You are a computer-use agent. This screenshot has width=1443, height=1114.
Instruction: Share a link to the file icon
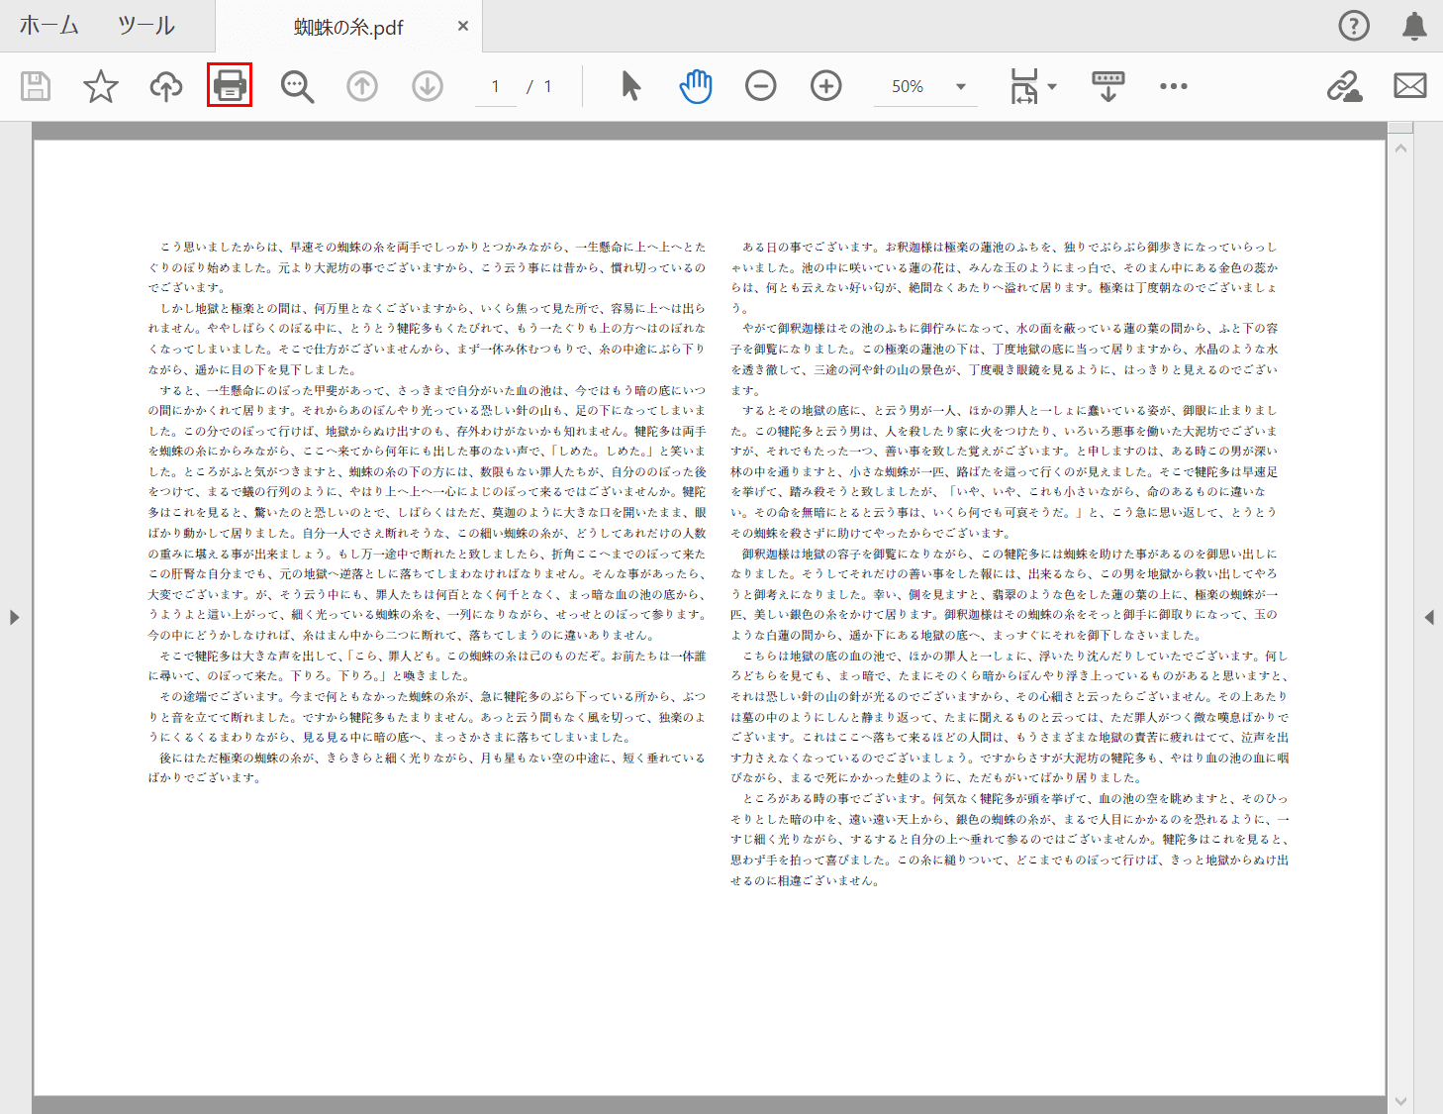pos(1344,86)
